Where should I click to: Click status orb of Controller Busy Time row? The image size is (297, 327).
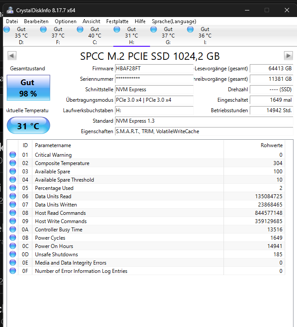(13, 229)
